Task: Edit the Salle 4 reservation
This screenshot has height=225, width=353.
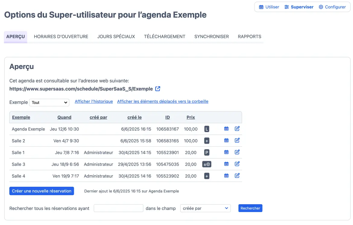Action: click(x=237, y=175)
